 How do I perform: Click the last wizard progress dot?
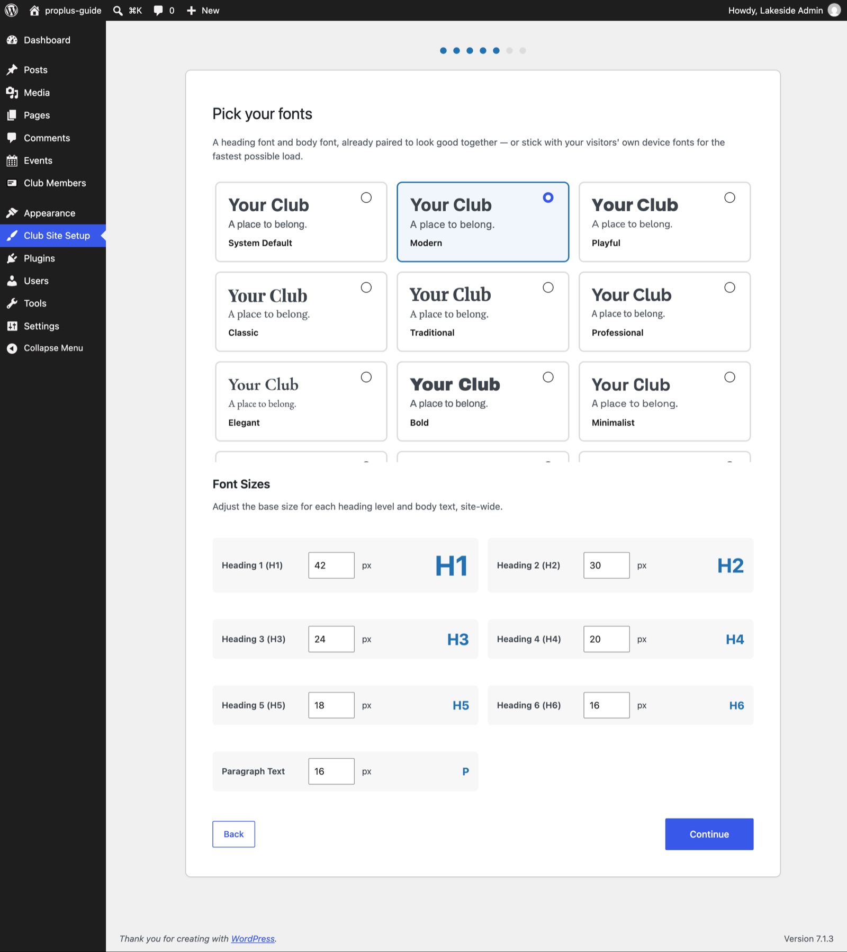522,51
